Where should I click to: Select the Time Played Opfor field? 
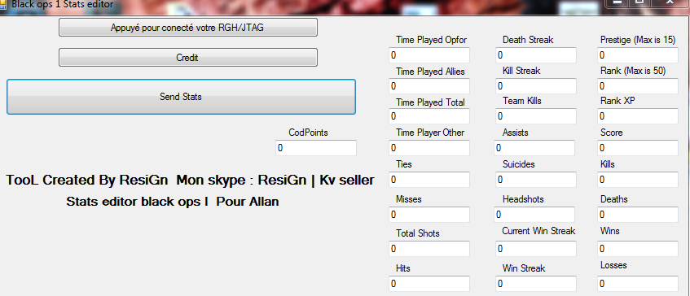pos(429,55)
